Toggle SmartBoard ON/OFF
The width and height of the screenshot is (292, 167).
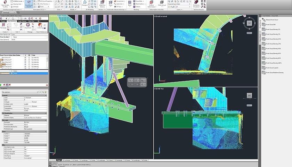(x=29, y=4)
